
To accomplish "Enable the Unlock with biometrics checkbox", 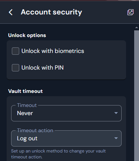I will point(16,51).
